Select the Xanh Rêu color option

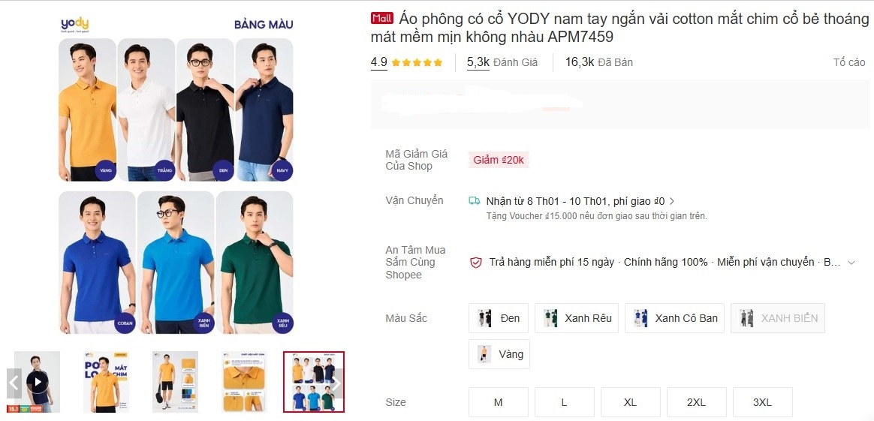[x=577, y=318]
